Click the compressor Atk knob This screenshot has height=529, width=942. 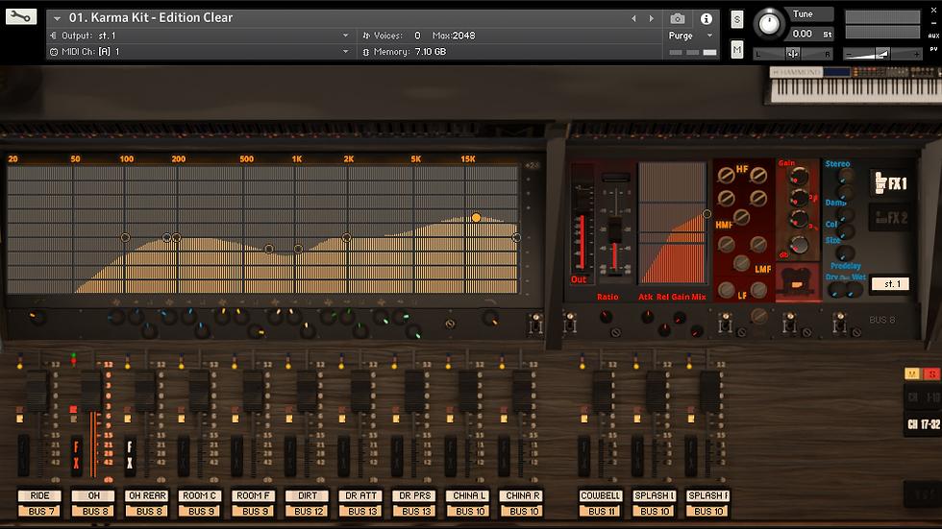click(648, 317)
